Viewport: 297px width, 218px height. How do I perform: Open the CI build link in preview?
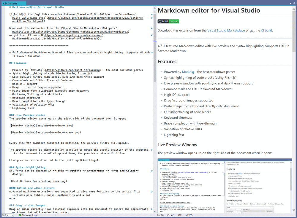(x=266, y=31)
